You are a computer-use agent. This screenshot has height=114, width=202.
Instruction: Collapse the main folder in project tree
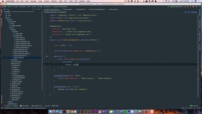tap(6, 20)
